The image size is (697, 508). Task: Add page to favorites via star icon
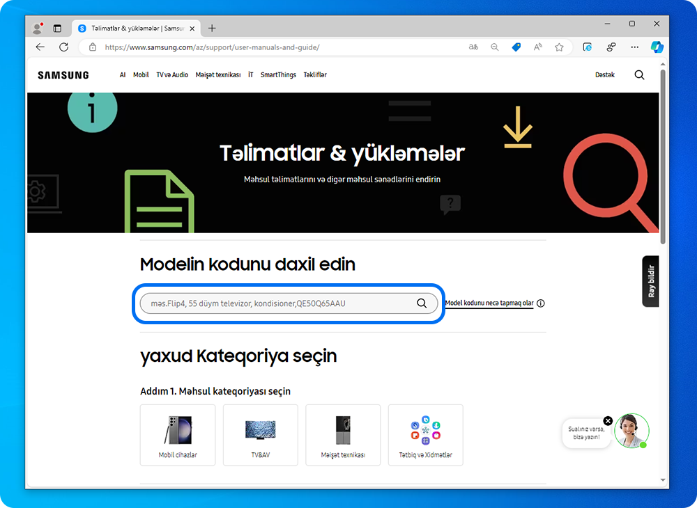(559, 47)
